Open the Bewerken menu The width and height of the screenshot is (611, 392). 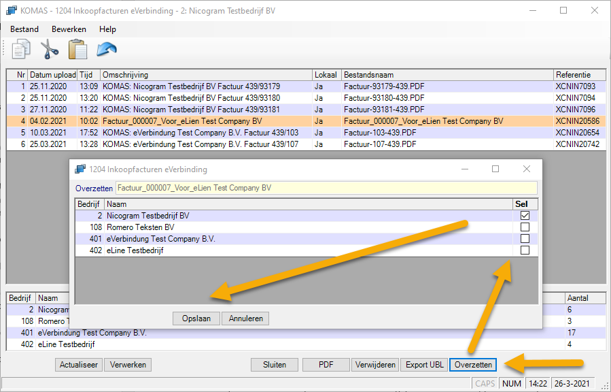(69, 29)
